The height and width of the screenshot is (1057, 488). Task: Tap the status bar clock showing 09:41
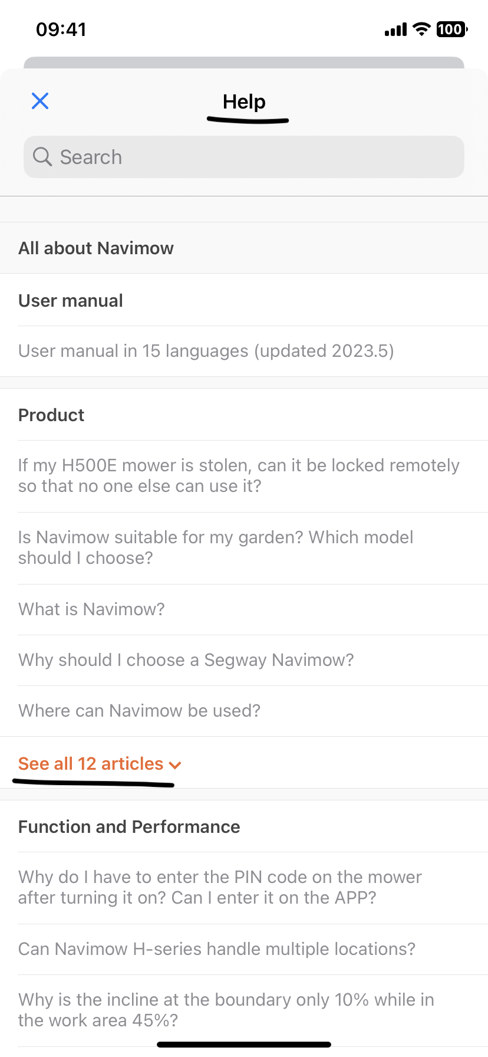tap(61, 29)
